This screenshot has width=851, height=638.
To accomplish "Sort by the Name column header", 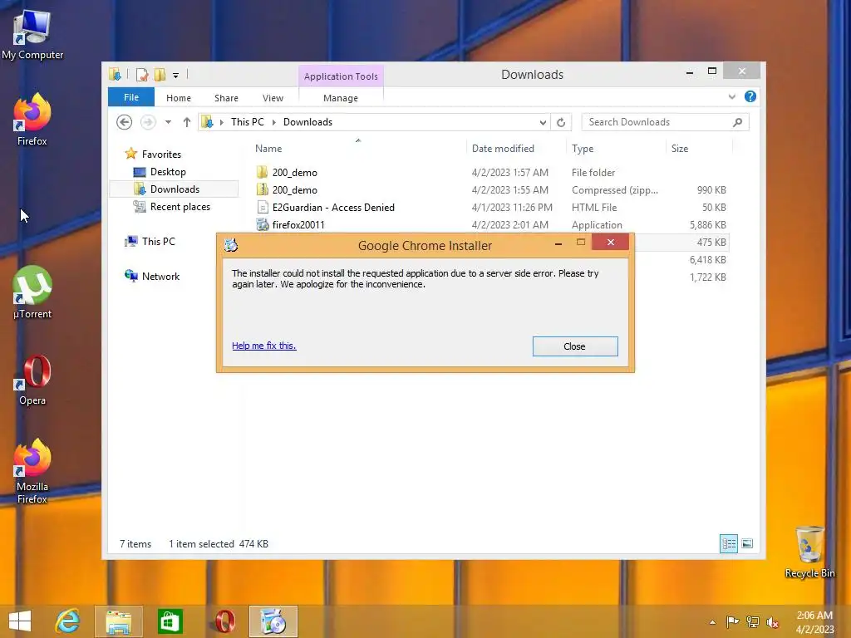I will coord(268,149).
